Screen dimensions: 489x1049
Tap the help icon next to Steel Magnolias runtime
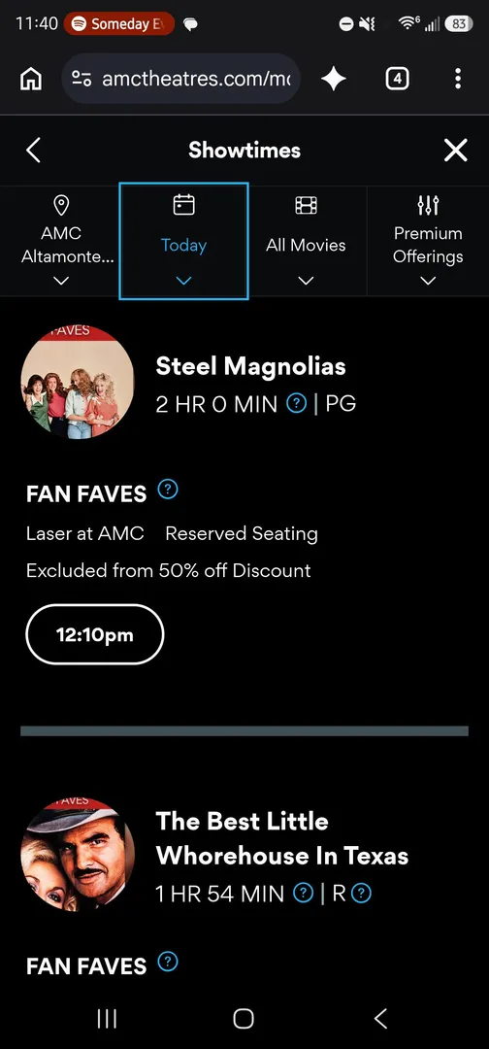click(x=296, y=403)
